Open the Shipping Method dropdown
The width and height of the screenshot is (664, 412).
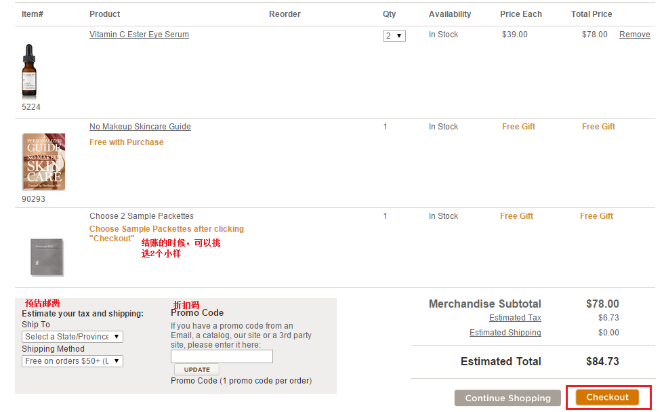72,361
